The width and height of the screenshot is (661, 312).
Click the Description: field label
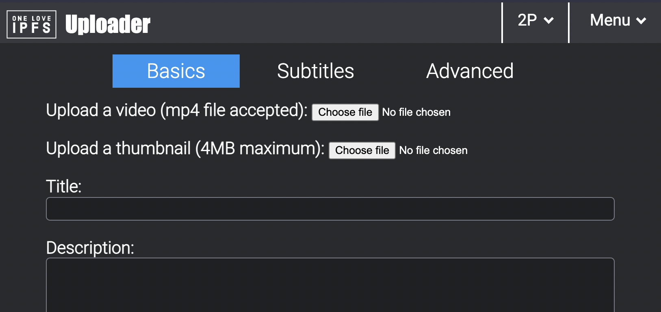90,248
